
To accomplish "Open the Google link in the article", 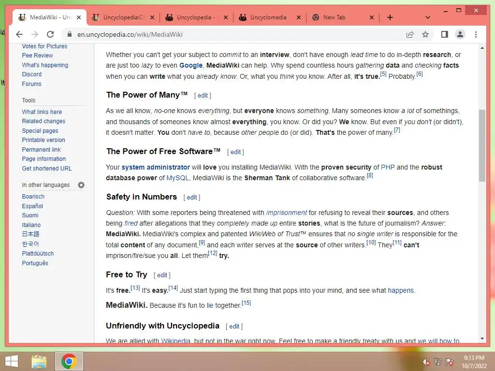I will (190, 65).
